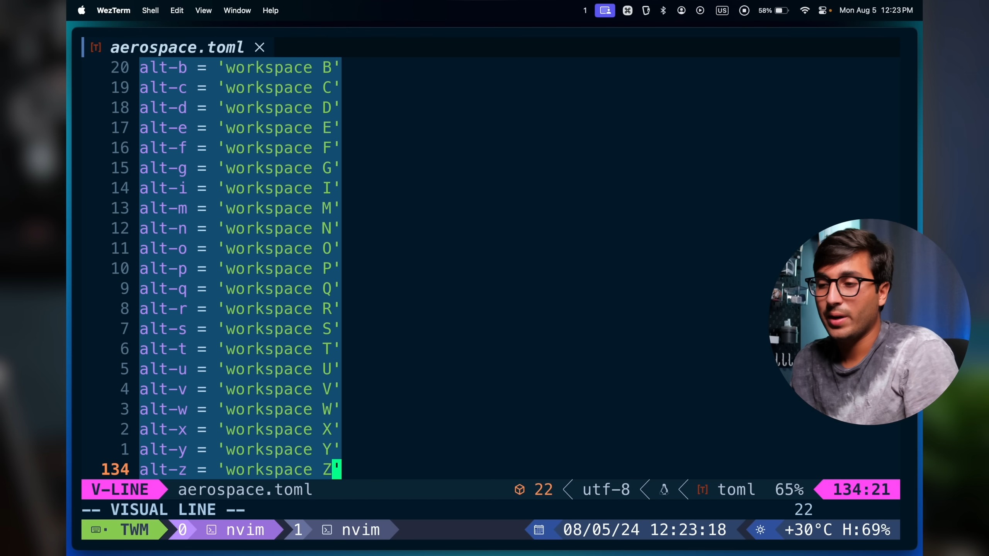
Task: Open the Shell menu
Action: (x=150, y=10)
